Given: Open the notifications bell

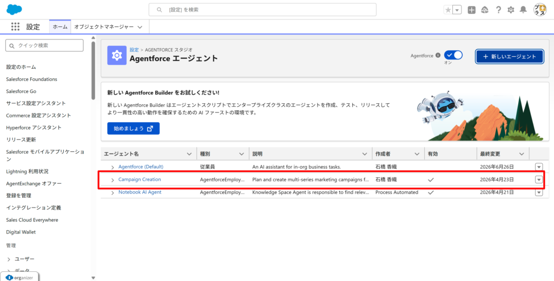Looking at the screenshot, I should tap(523, 10).
